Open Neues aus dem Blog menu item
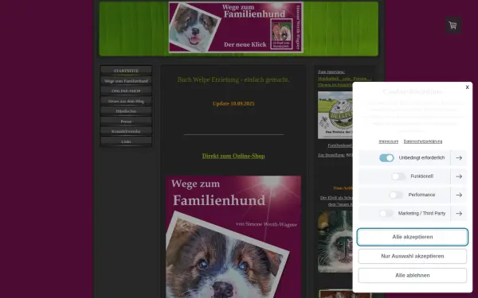 pos(126,101)
